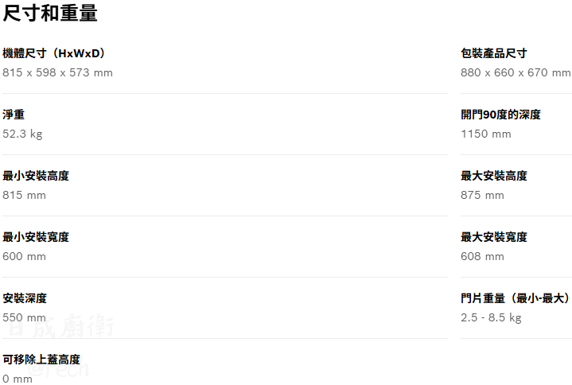Select the 開門90度的深度 label
The width and height of the screenshot is (572, 385).
500,115
